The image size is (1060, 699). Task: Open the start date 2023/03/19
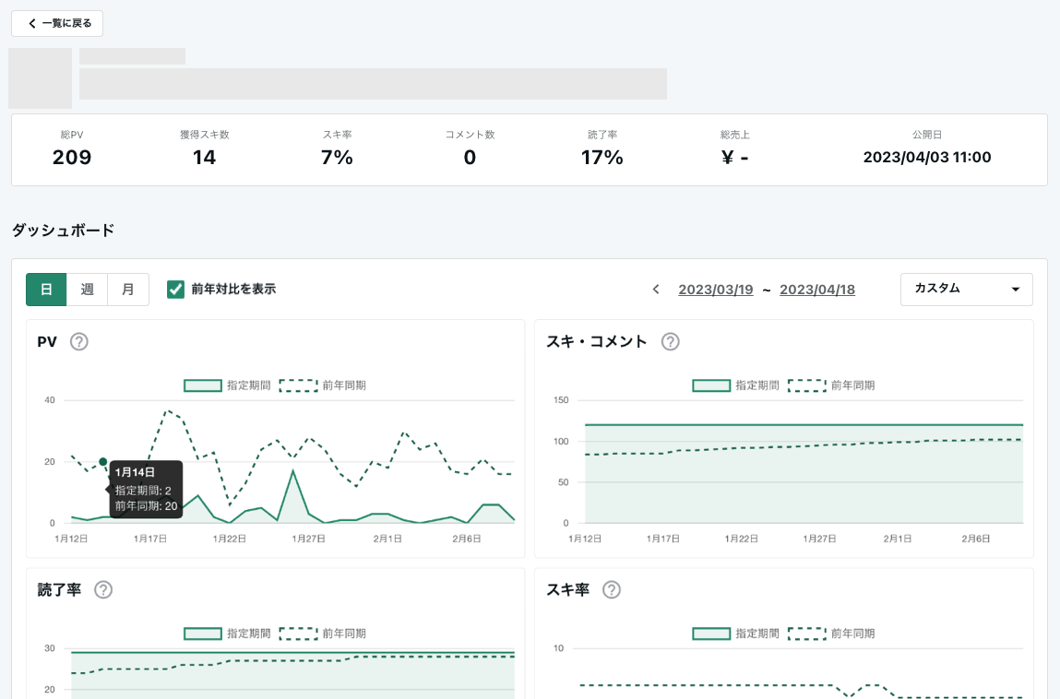point(715,290)
